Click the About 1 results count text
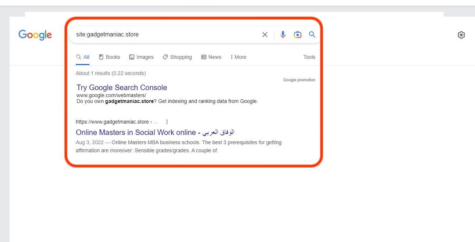The width and height of the screenshot is (475, 242). [111, 73]
